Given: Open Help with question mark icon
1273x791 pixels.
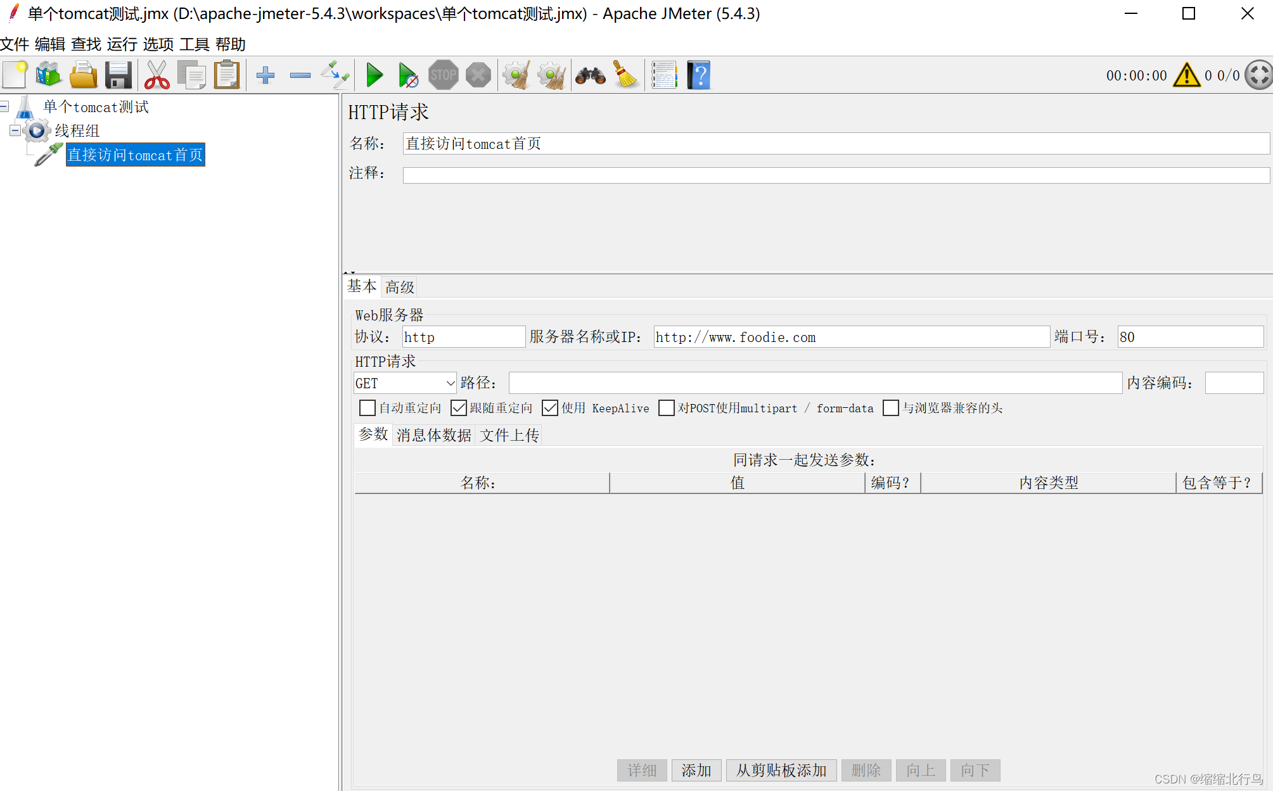Looking at the screenshot, I should tap(699, 75).
